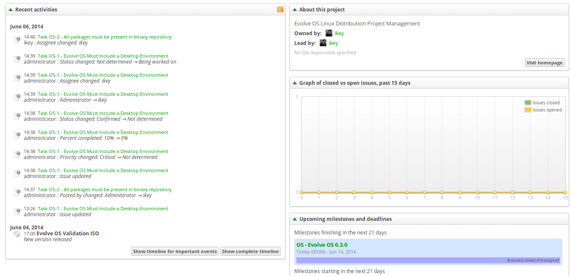
Task: Click the 'Issues opened' legend label
Action: pos(547,110)
